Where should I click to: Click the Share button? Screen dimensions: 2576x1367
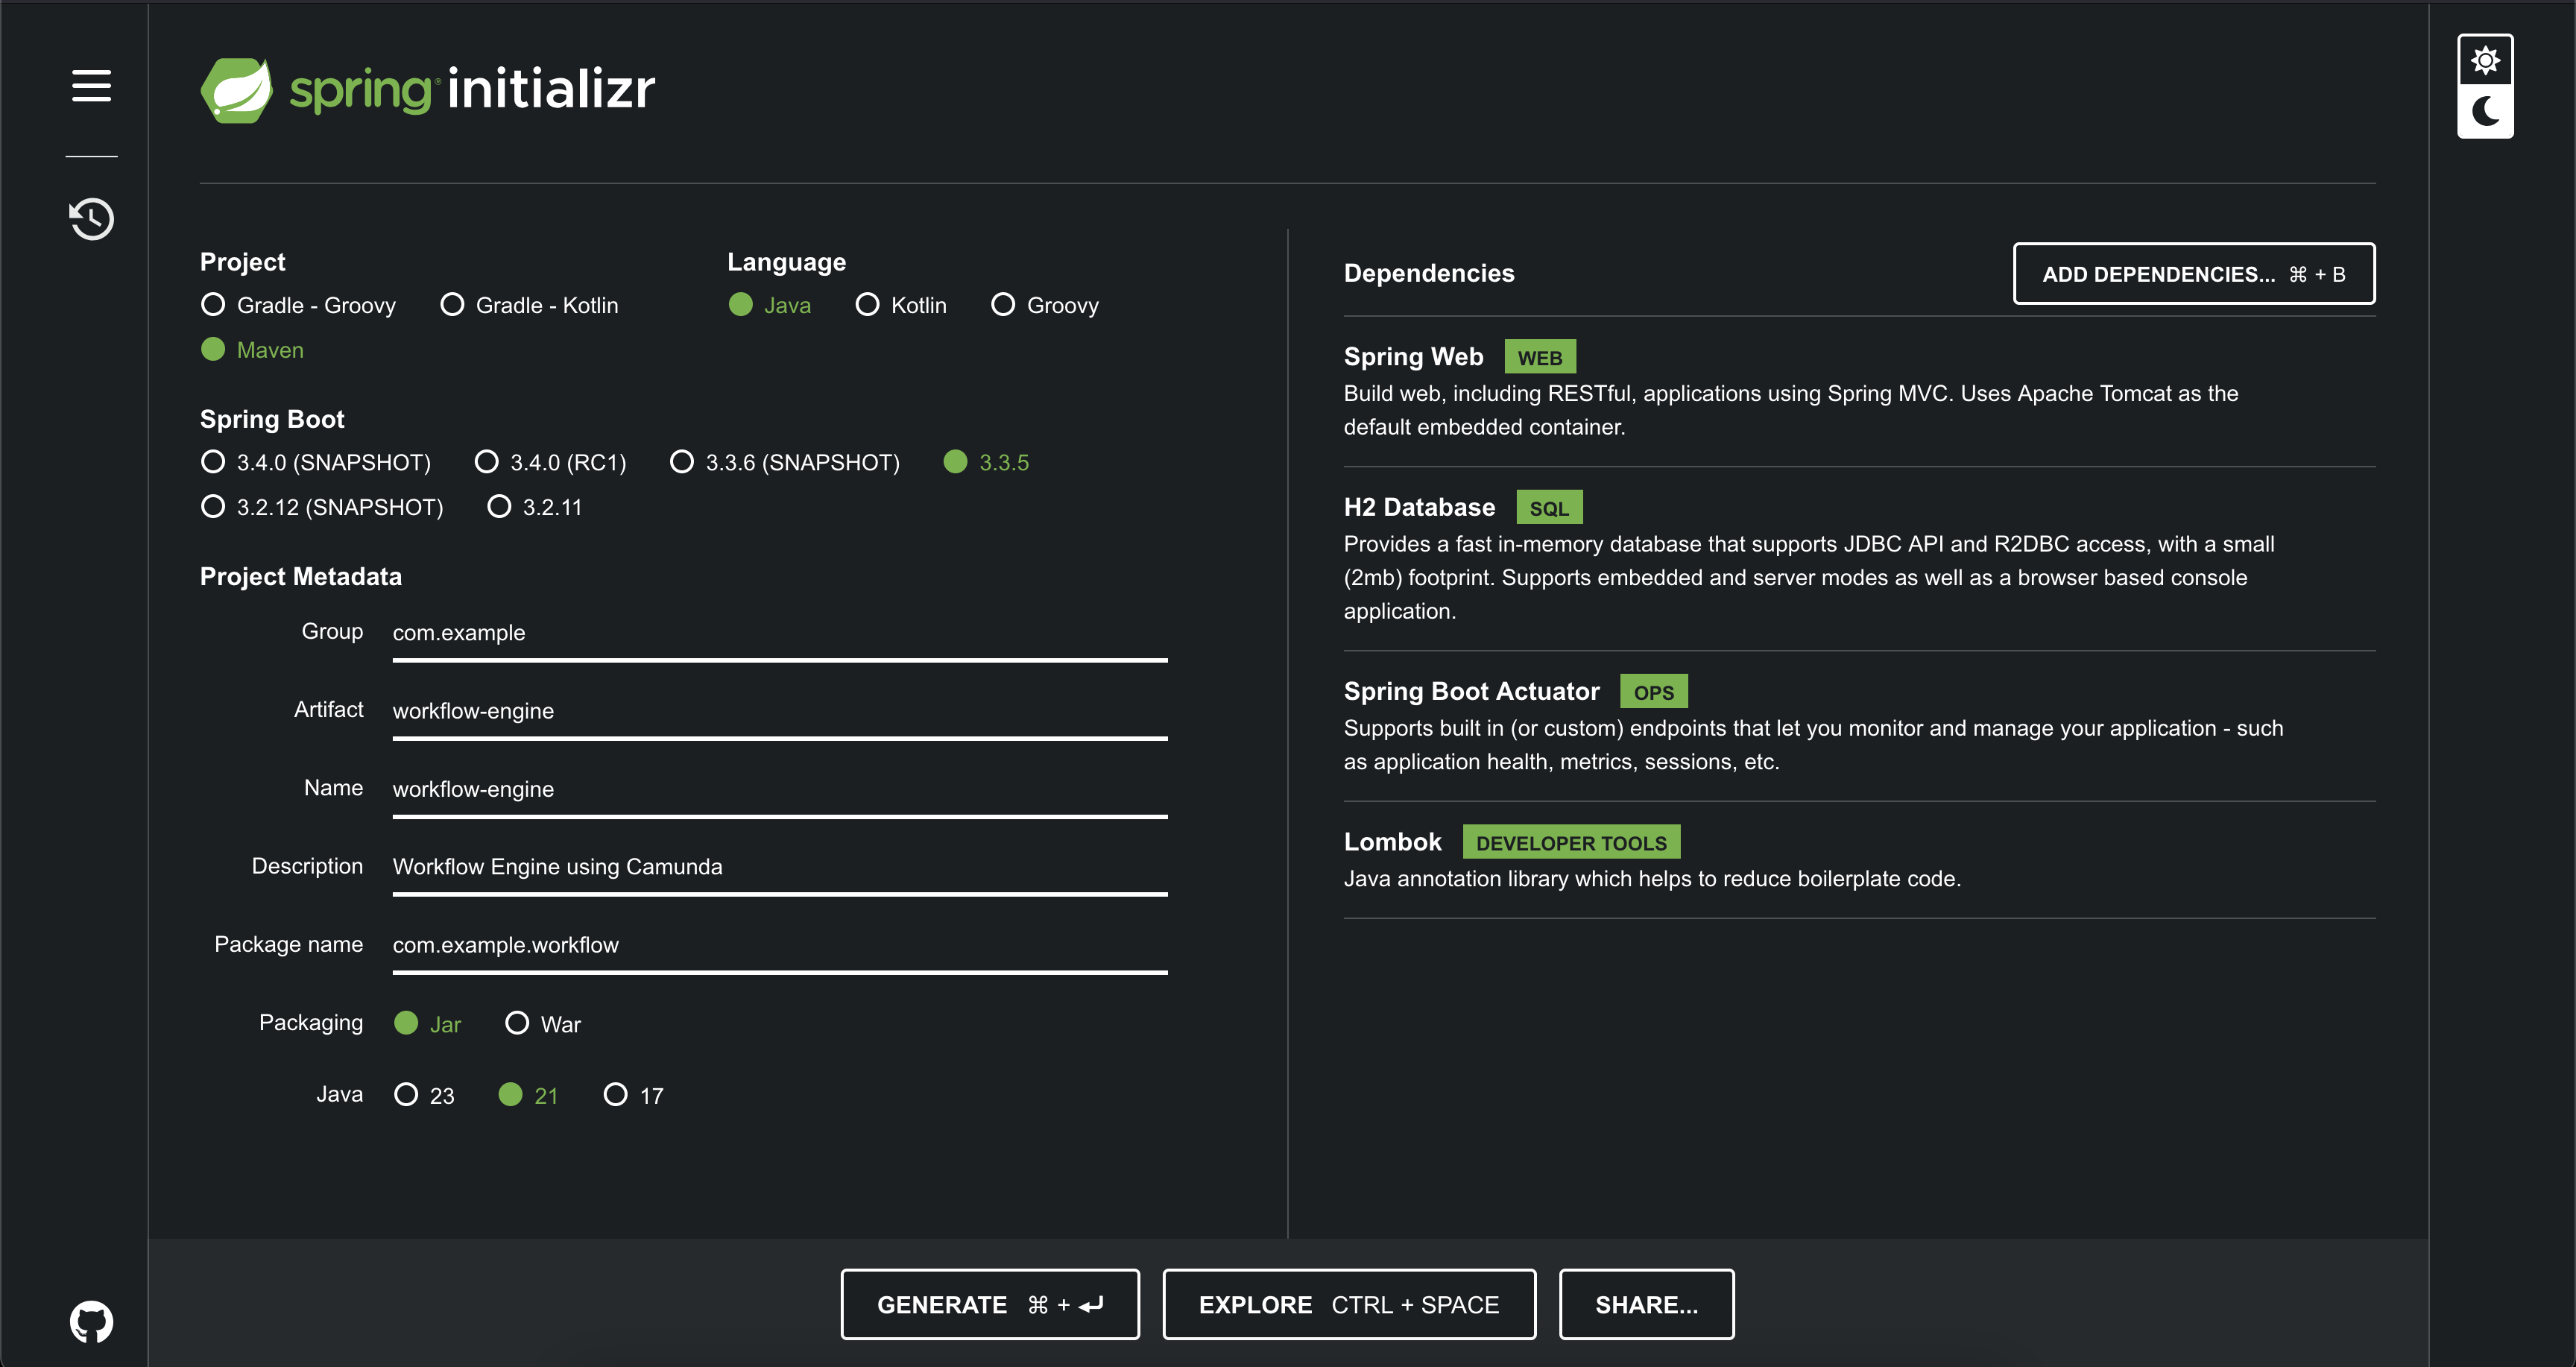[x=1646, y=1304]
